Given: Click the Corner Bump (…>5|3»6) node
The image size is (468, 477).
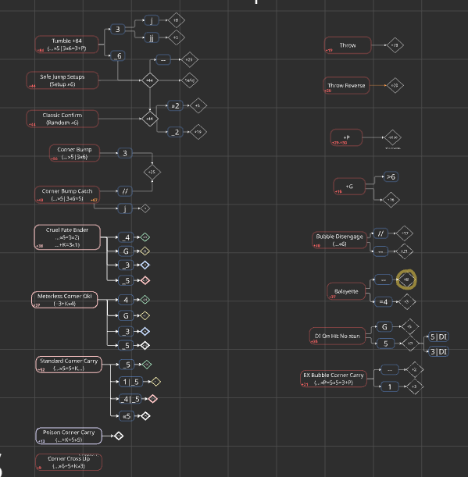Looking at the screenshot, I should [x=74, y=153].
